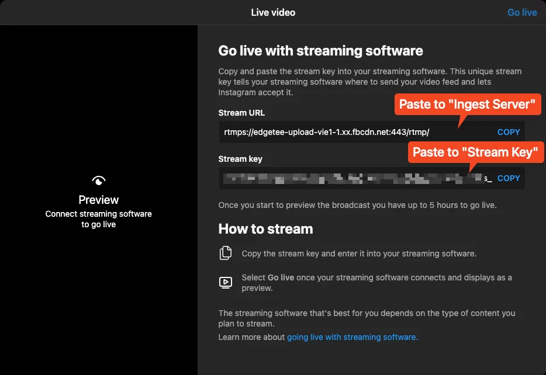Click the play screen icon beside Select Go live
The width and height of the screenshot is (546, 375).
[x=225, y=283]
